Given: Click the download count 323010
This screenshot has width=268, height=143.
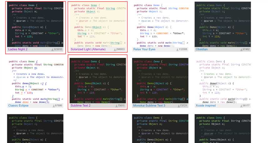Looking at the screenshot, I should click(58, 49).
